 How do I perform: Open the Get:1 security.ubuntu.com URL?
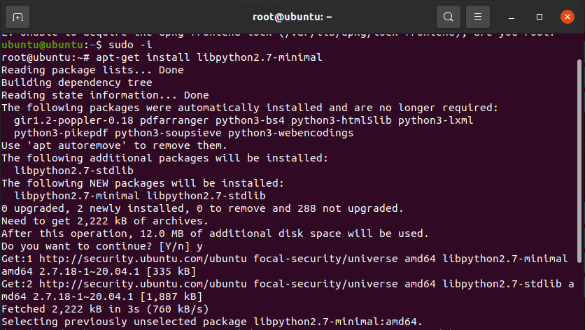coord(143,259)
